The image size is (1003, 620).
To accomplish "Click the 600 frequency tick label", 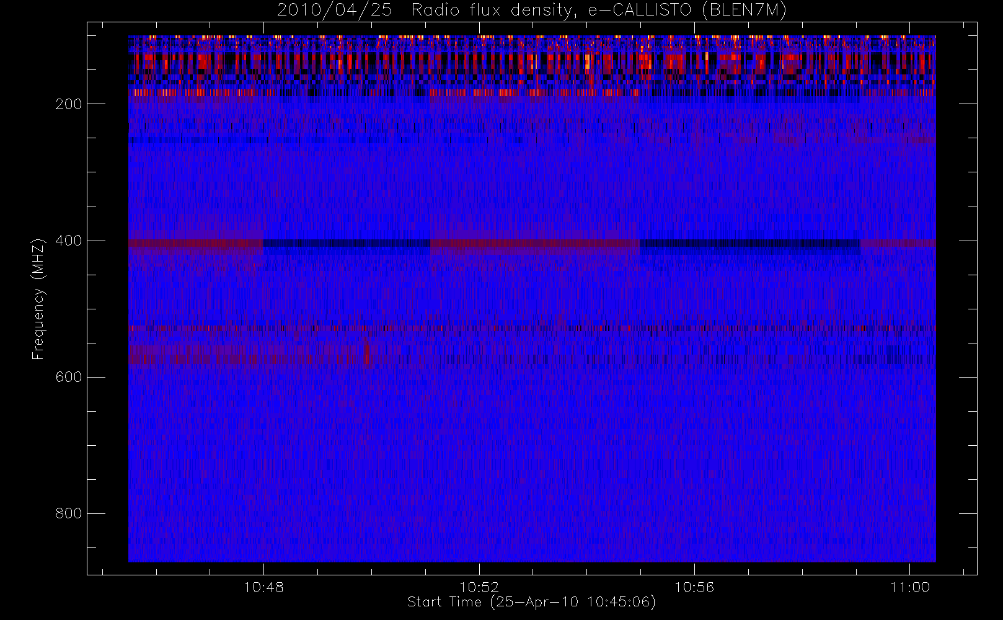I will click(69, 377).
